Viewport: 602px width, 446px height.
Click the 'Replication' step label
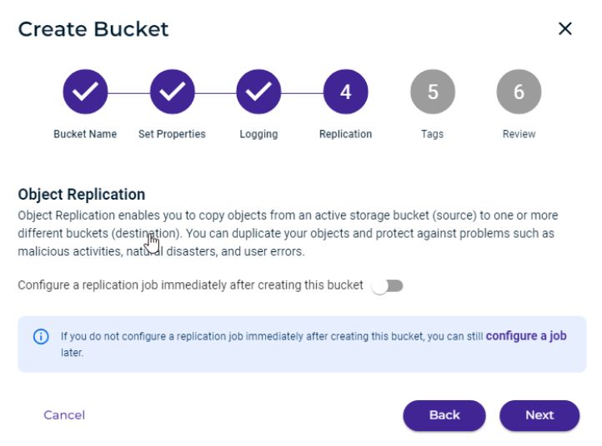[345, 134]
